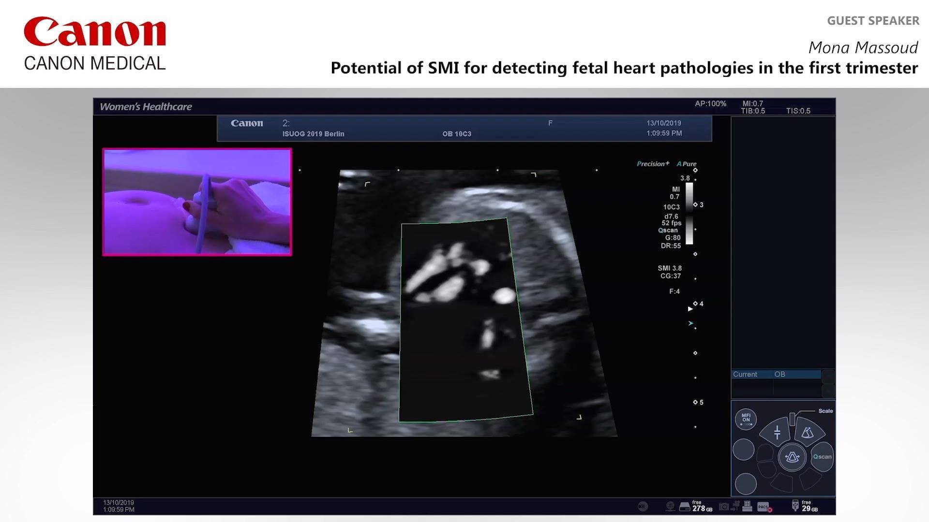Click the 'Women's Healthcare' title text
This screenshot has width=929, height=522.
tap(146, 107)
